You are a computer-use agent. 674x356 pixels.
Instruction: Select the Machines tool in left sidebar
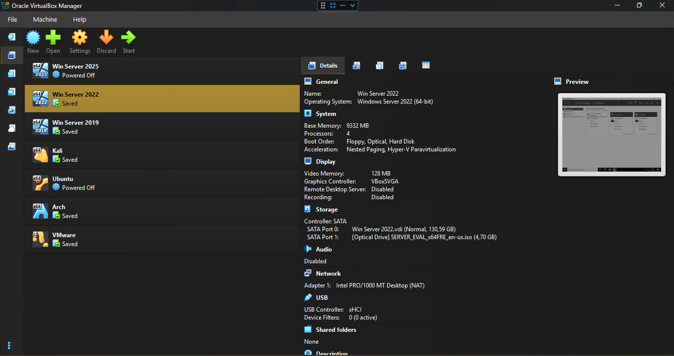[x=11, y=55]
